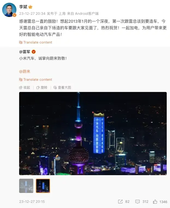170x208 pixels.
Task: Click the gold crown membership badge
Action: pos(30,7)
